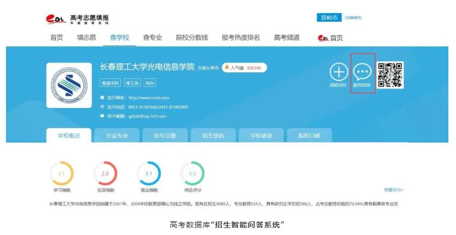456x235 pixels.
Task: Click the QR code image
Action: (390, 75)
